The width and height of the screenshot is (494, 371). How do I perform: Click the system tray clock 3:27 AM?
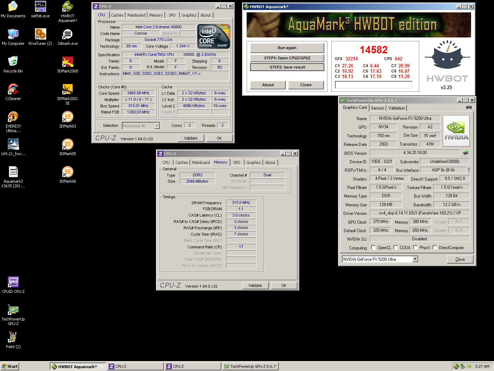click(482, 366)
